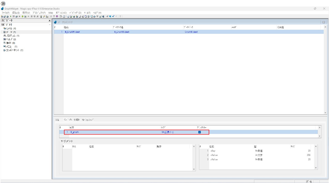Open the プログラム (1) repository node

click(11, 36)
